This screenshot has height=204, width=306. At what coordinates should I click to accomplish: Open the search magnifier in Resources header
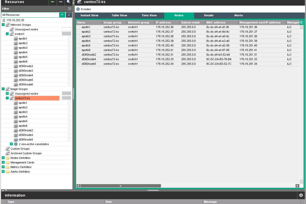68,2
